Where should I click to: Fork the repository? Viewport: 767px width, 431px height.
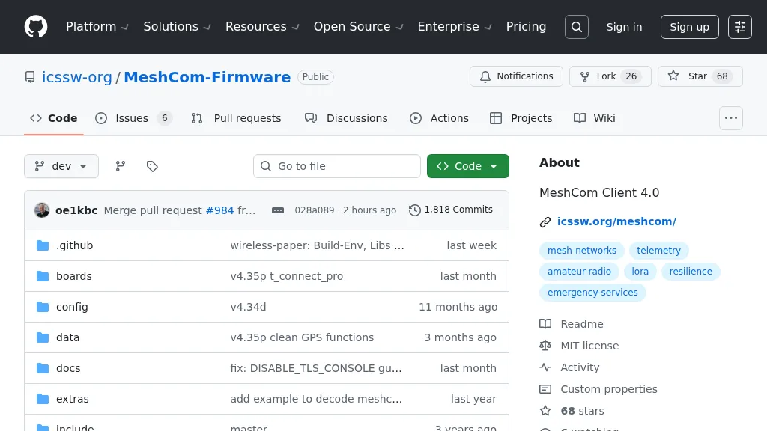pos(610,76)
